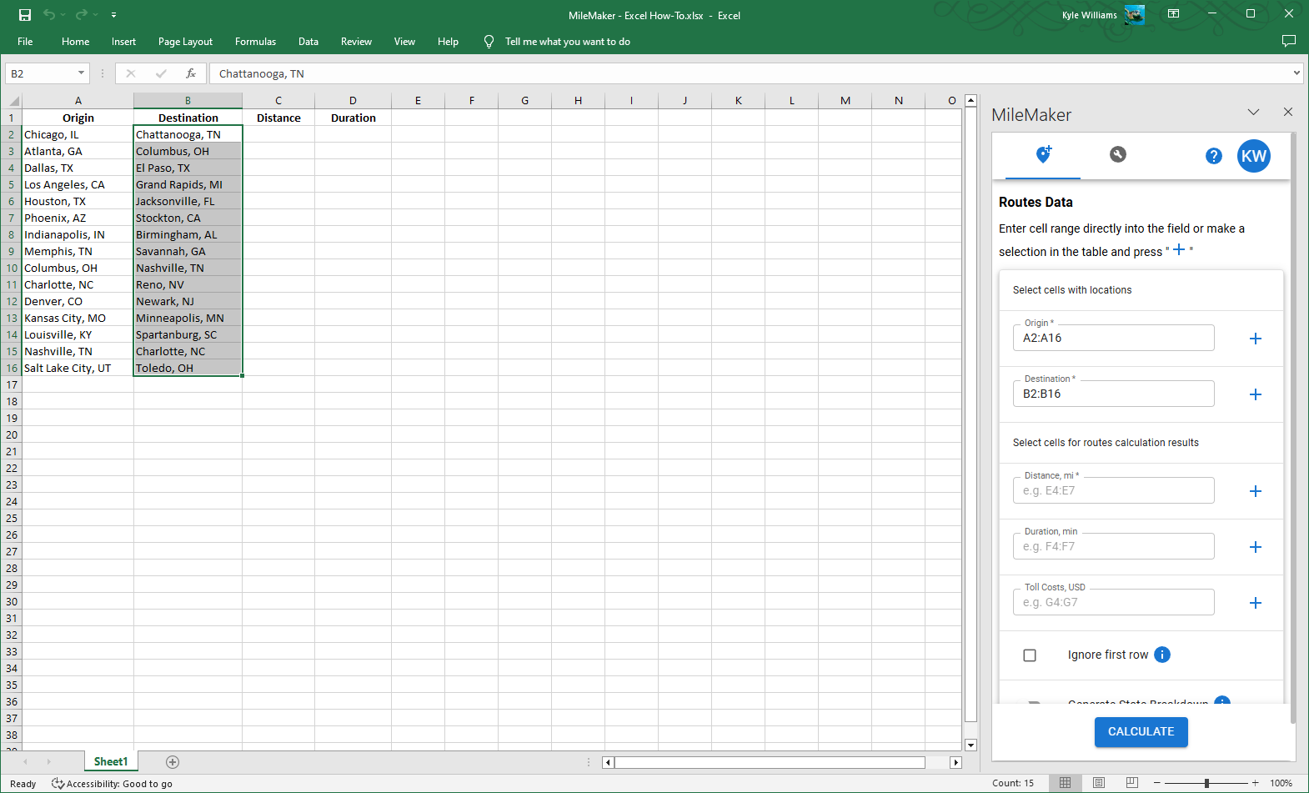The width and height of the screenshot is (1309, 793).
Task: Open the Insert ribbon tab
Action: (x=123, y=42)
